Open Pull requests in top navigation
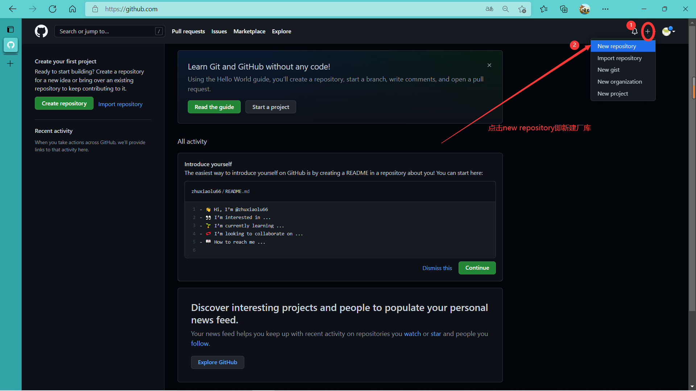The image size is (696, 391). click(188, 31)
